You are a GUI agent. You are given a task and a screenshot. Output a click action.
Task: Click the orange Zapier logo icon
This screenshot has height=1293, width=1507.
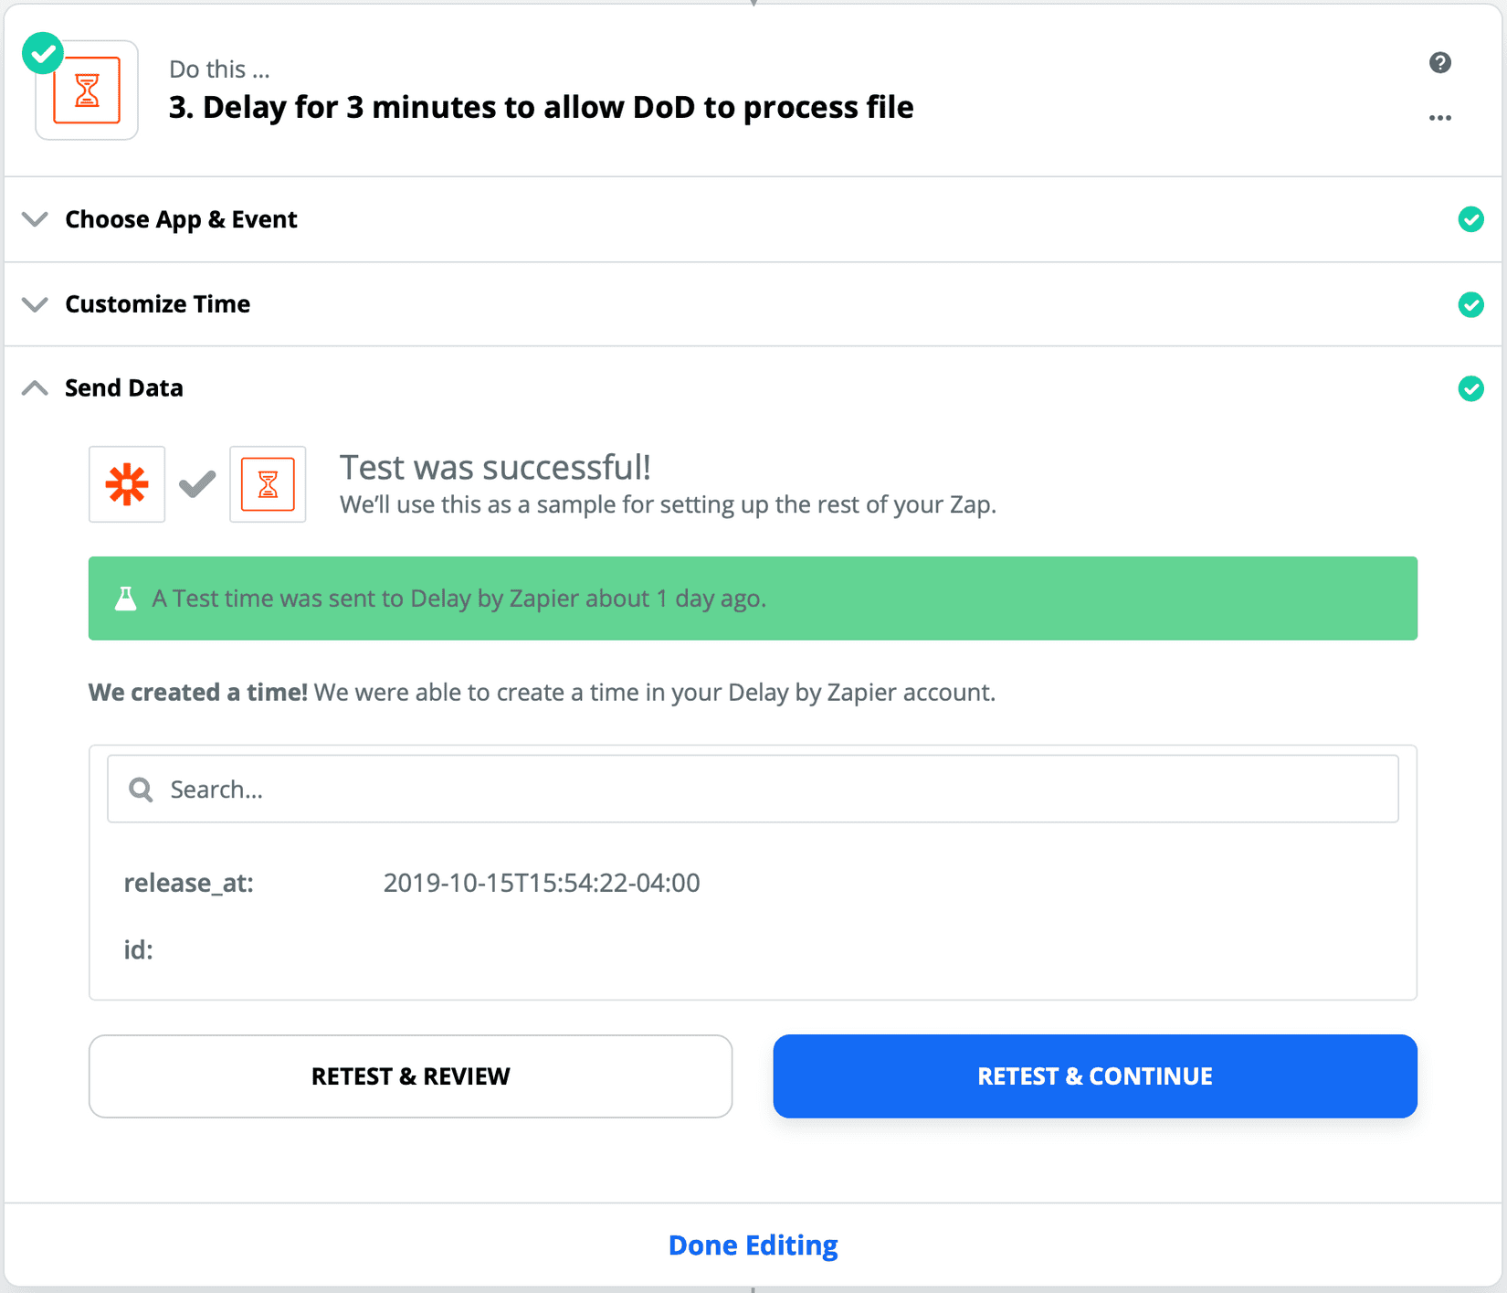[x=126, y=484]
